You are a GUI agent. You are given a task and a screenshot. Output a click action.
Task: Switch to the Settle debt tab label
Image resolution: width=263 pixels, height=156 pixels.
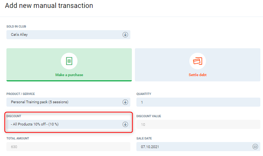(198, 75)
